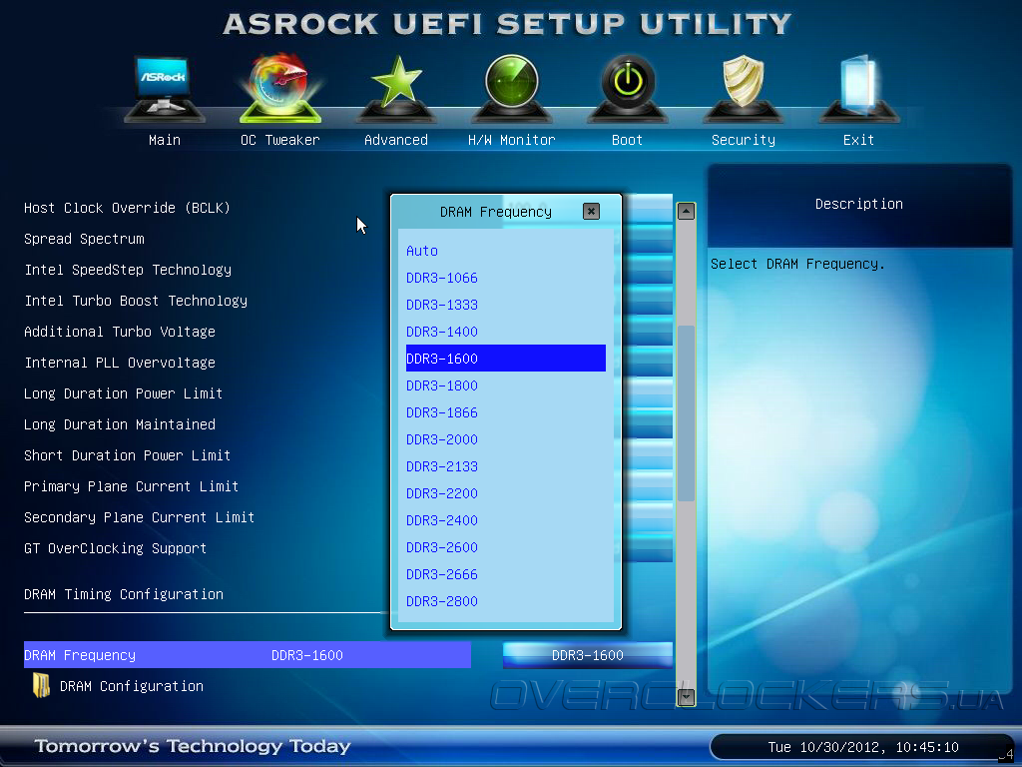Choose highlighted DDR3-1600 option in list
The height and width of the screenshot is (767, 1022).
click(x=506, y=359)
